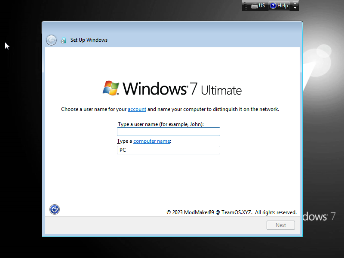Click the Next button
Image resolution: width=344 pixels, height=258 pixels.
pos(281,225)
